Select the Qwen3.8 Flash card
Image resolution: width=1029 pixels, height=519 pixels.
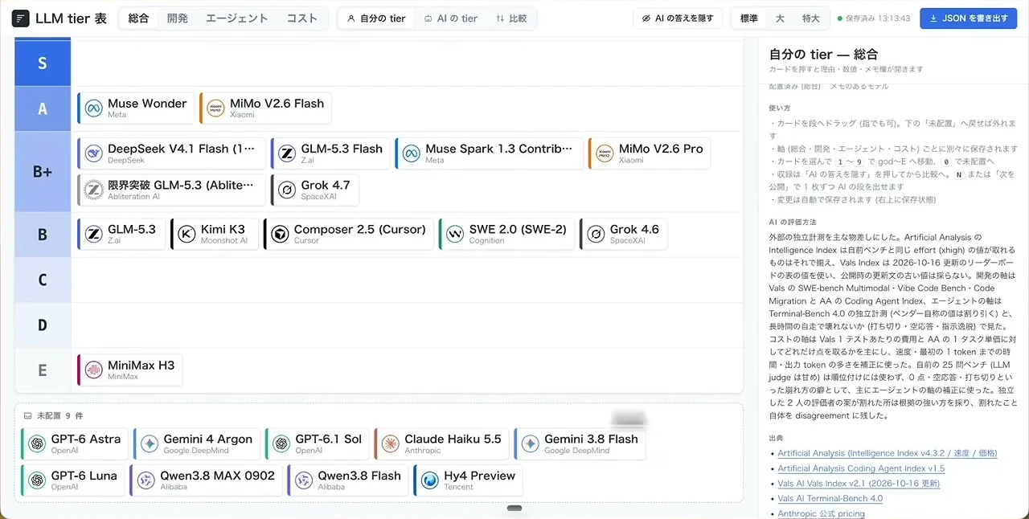(x=347, y=480)
